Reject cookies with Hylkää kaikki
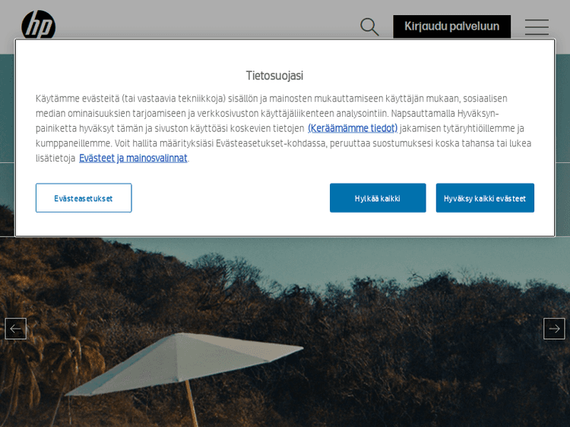This screenshot has height=427, width=570. [x=378, y=198]
